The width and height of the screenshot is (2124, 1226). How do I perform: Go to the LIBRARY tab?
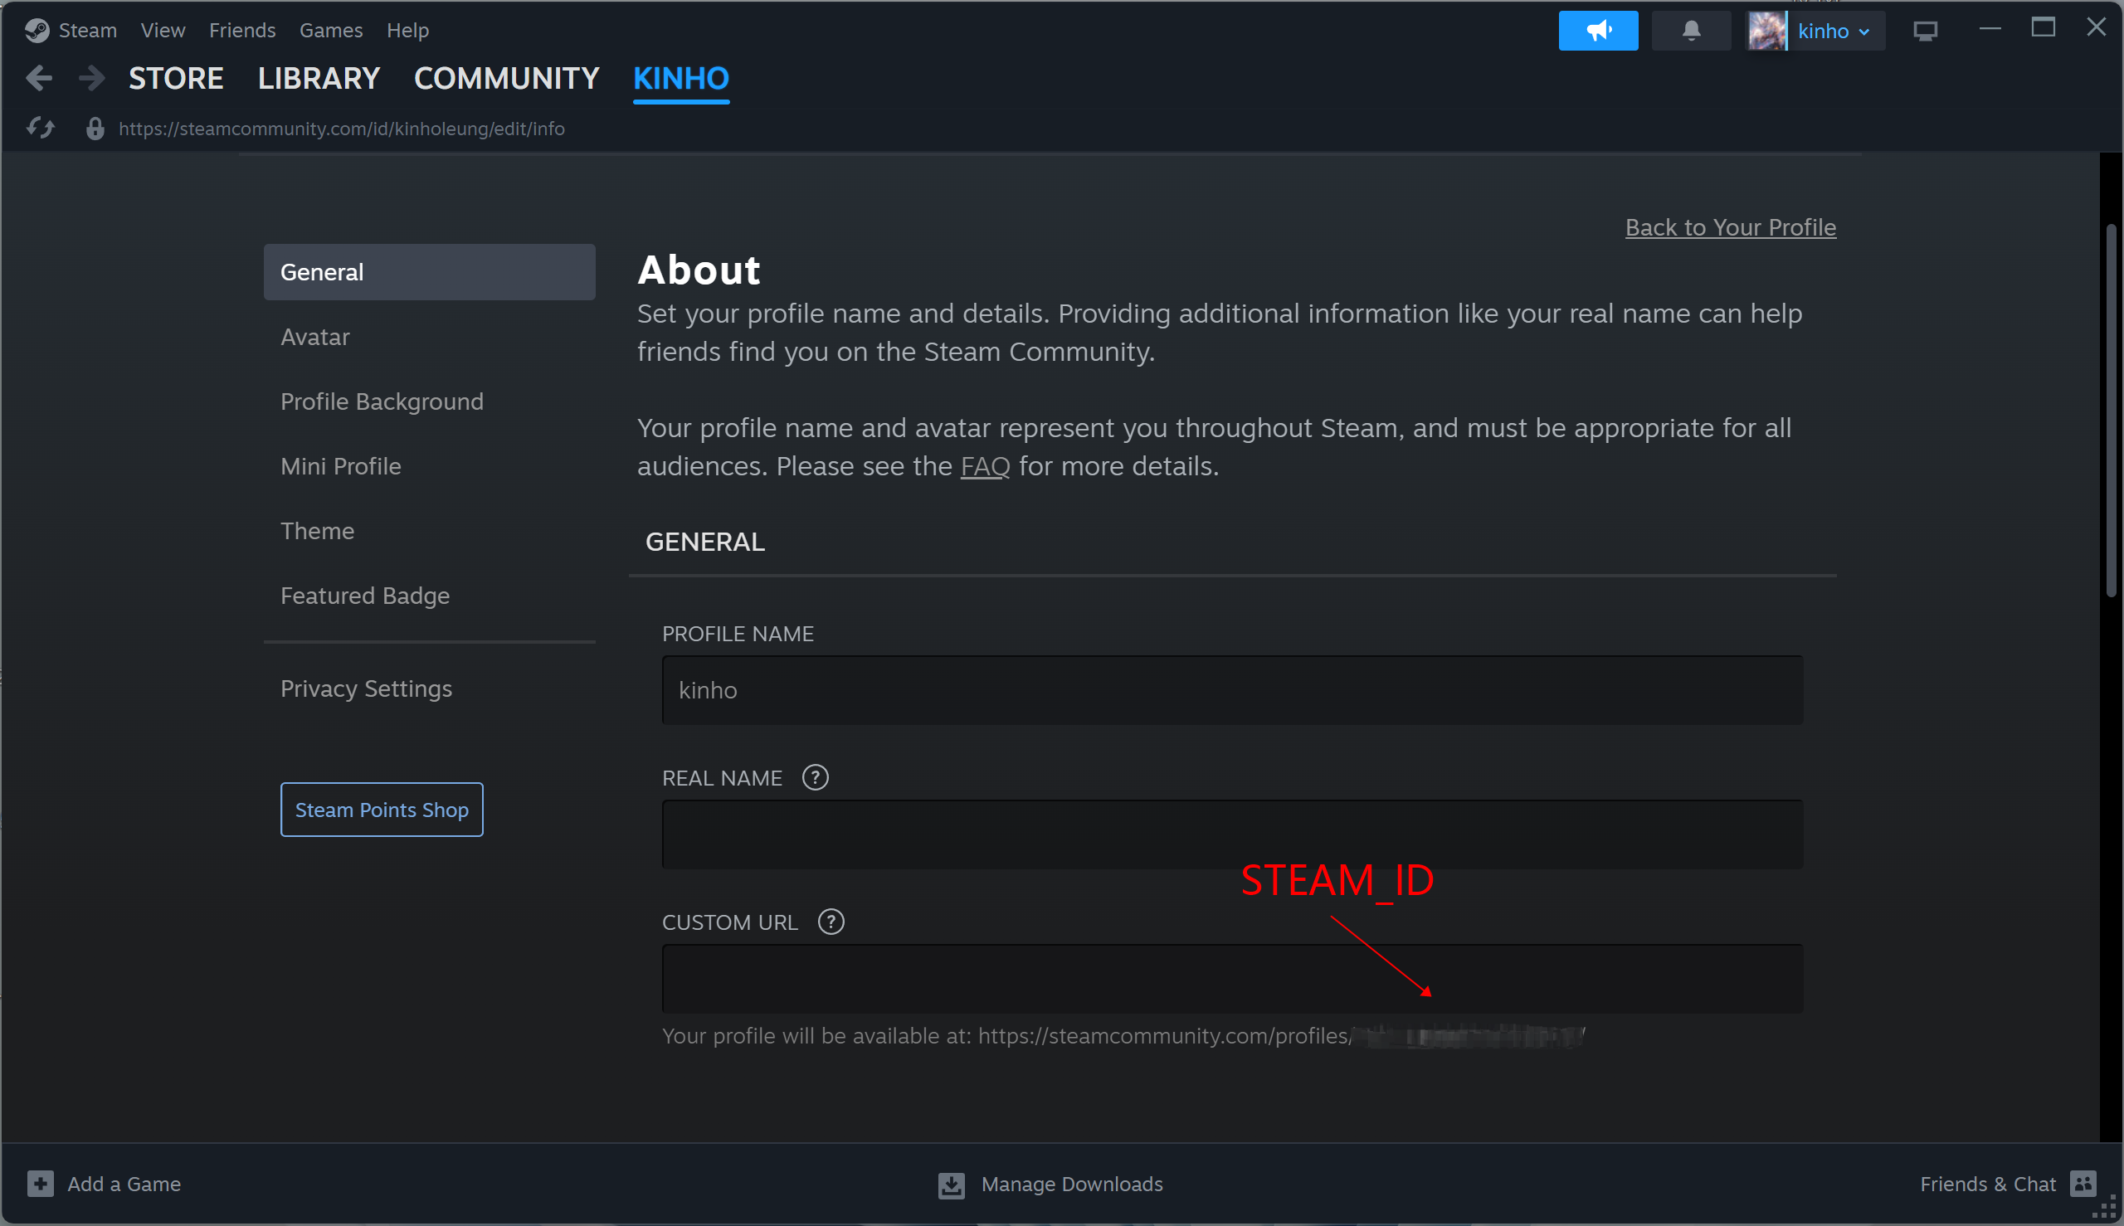click(319, 78)
